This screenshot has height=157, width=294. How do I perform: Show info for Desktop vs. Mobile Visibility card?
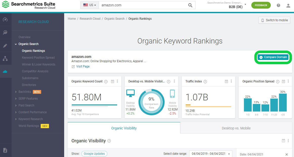[168, 82]
